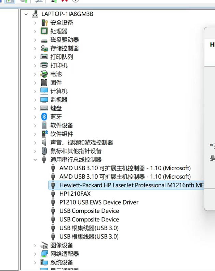This screenshot has width=215, height=271.
Task: Collapse the 通用串行总线控制器 category
Action: coord(35,160)
